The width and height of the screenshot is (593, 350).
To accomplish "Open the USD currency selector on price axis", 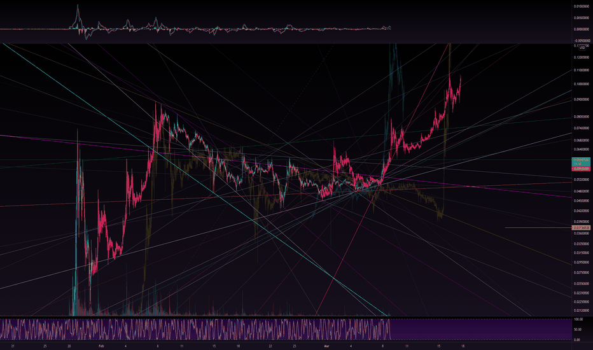I will [582, 48].
